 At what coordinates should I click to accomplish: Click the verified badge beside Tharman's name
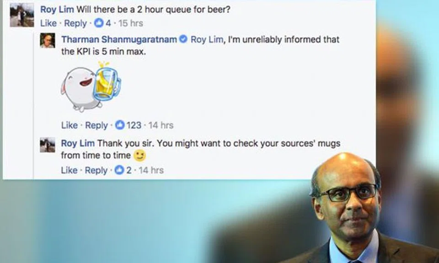coord(183,39)
